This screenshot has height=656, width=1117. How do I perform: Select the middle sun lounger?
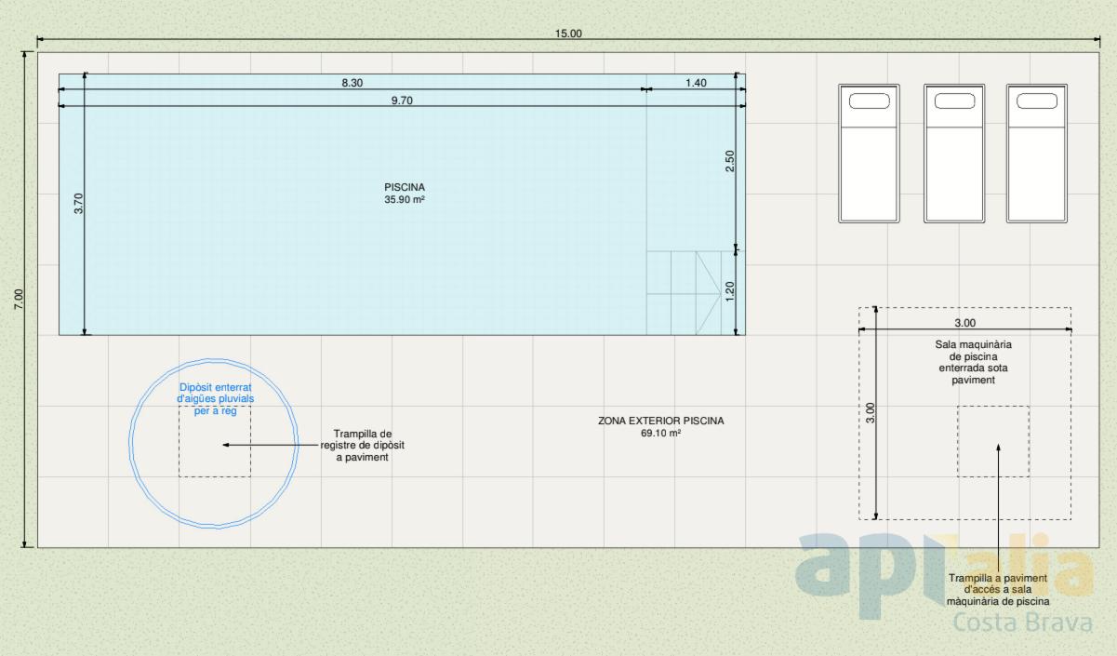953,154
